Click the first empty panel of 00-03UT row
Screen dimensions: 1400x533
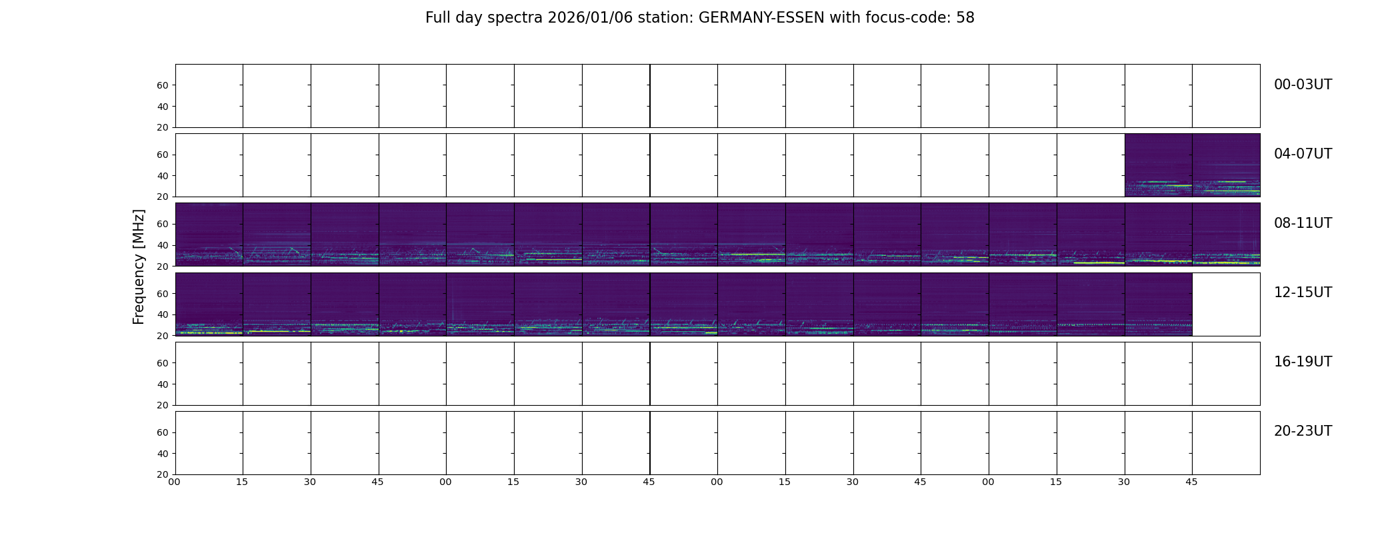(x=209, y=96)
